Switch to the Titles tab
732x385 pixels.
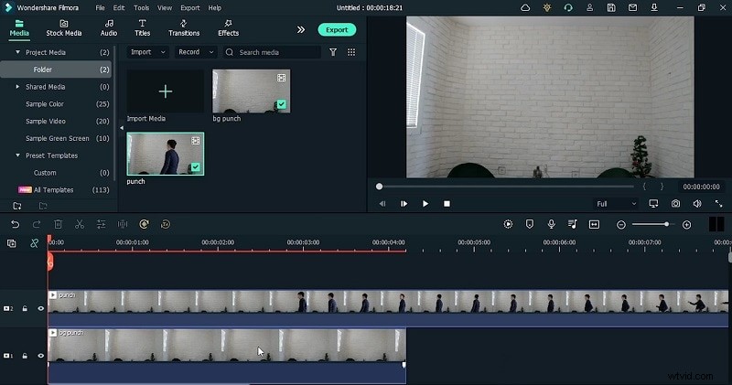(x=143, y=28)
